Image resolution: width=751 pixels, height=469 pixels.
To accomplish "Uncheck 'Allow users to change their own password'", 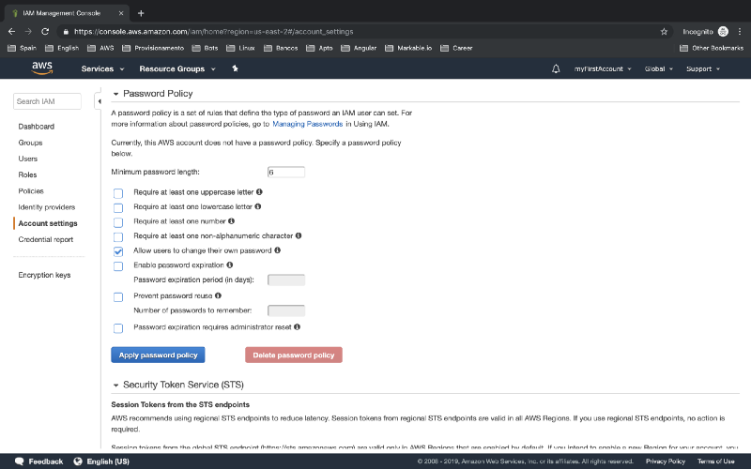I will pos(118,251).
